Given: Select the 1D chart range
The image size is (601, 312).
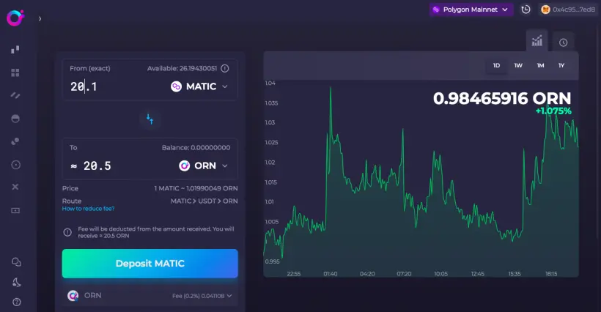Looking at the screenshot, I should 496,65.
